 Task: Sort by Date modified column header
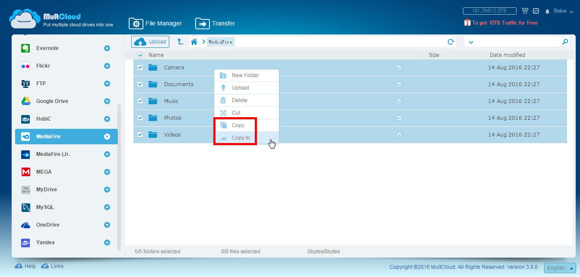pyautogui.click(x=507, y=55)
